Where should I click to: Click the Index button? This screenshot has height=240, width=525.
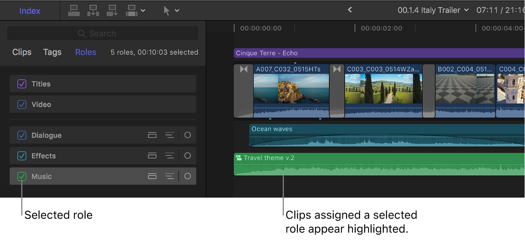coord(29,10)
